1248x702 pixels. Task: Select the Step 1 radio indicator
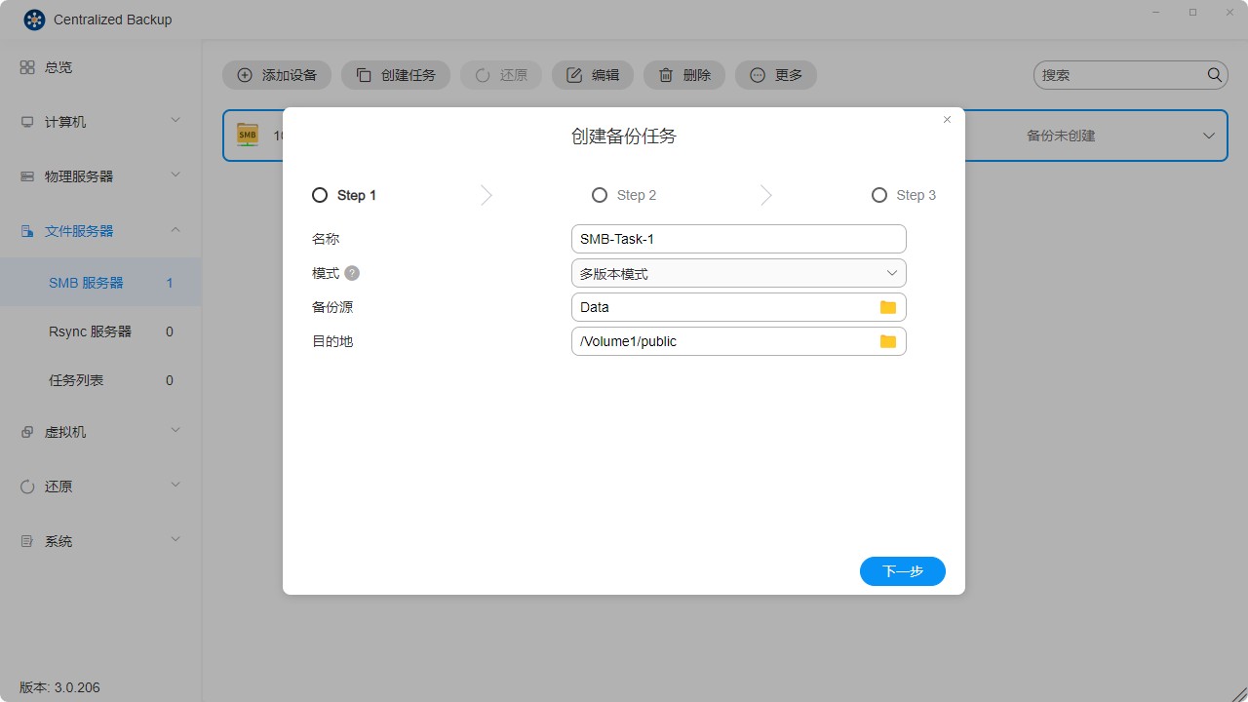point(319,195)
